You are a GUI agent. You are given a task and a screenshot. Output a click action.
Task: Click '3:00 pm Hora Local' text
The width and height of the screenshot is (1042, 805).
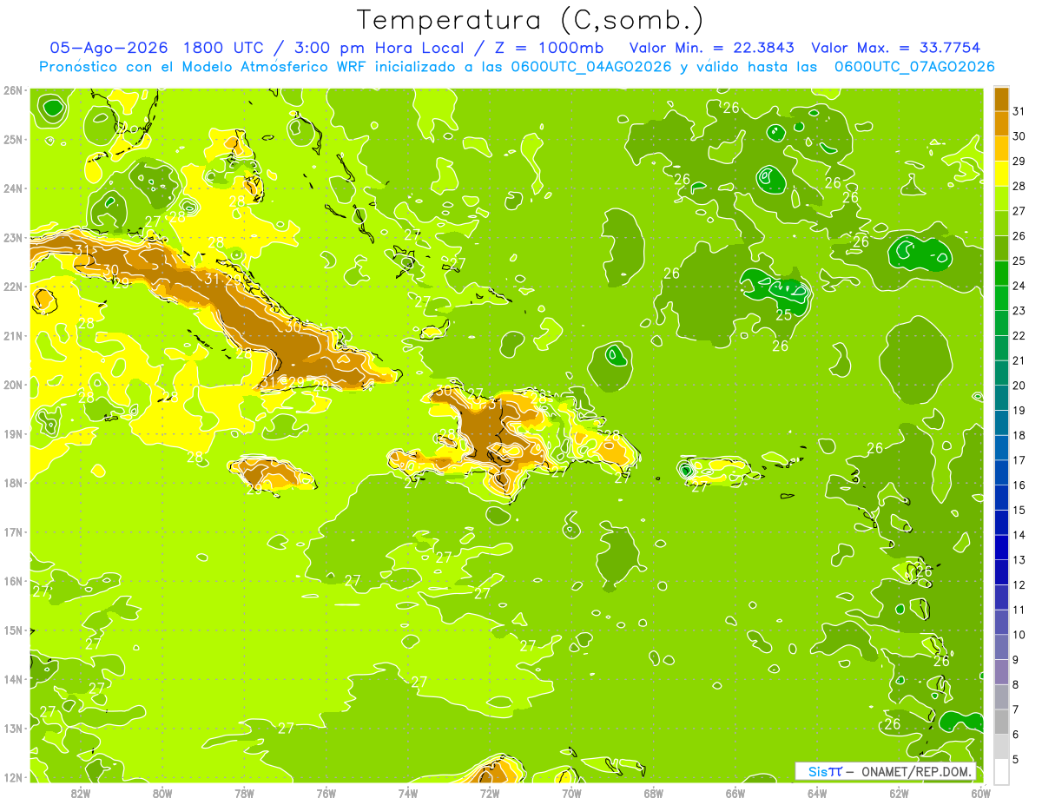(x=380, y=48)
